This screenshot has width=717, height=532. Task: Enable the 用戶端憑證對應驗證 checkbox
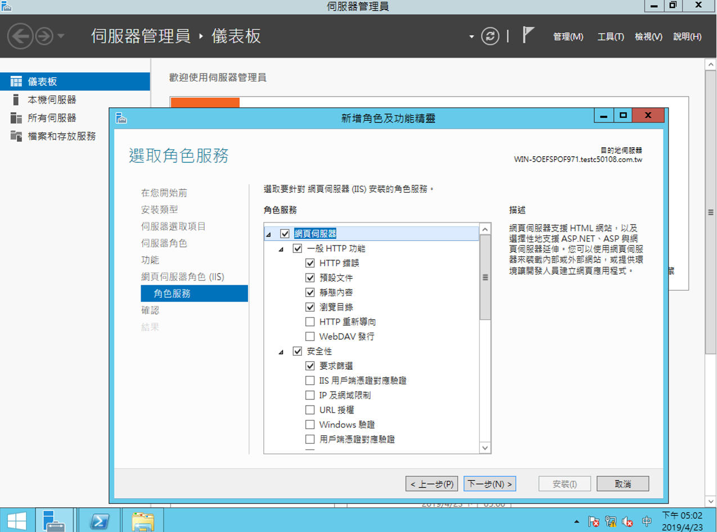pos(310,439)
